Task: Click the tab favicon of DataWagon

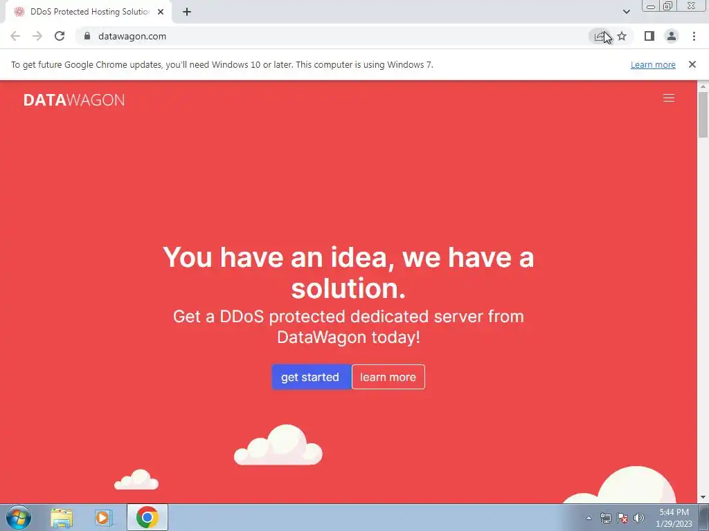Action: click(x=19, y=12)
